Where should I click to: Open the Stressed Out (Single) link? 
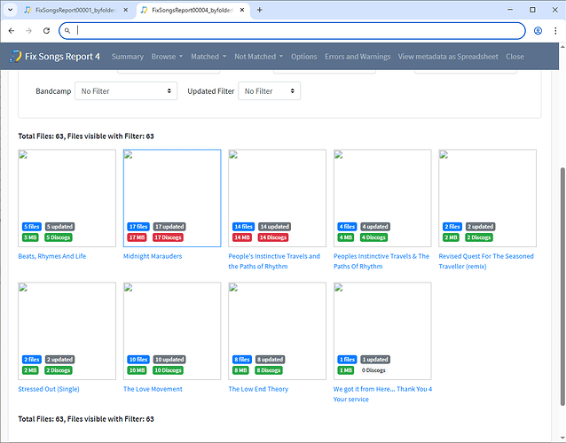[x=49, y=389]
